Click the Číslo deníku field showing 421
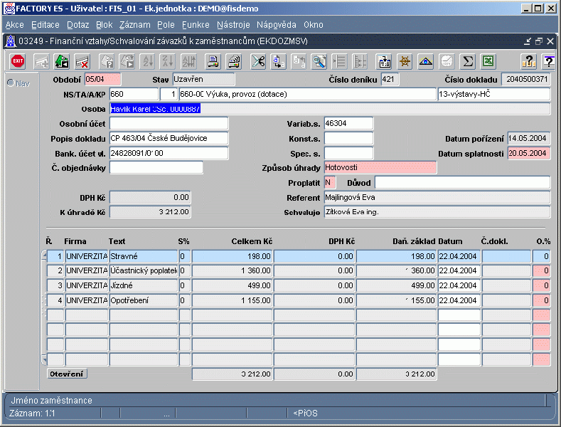 (x=390, y=79)
